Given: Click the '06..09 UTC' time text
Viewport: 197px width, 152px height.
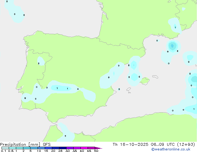Looking at the screenshot, I should click(163, 145).
